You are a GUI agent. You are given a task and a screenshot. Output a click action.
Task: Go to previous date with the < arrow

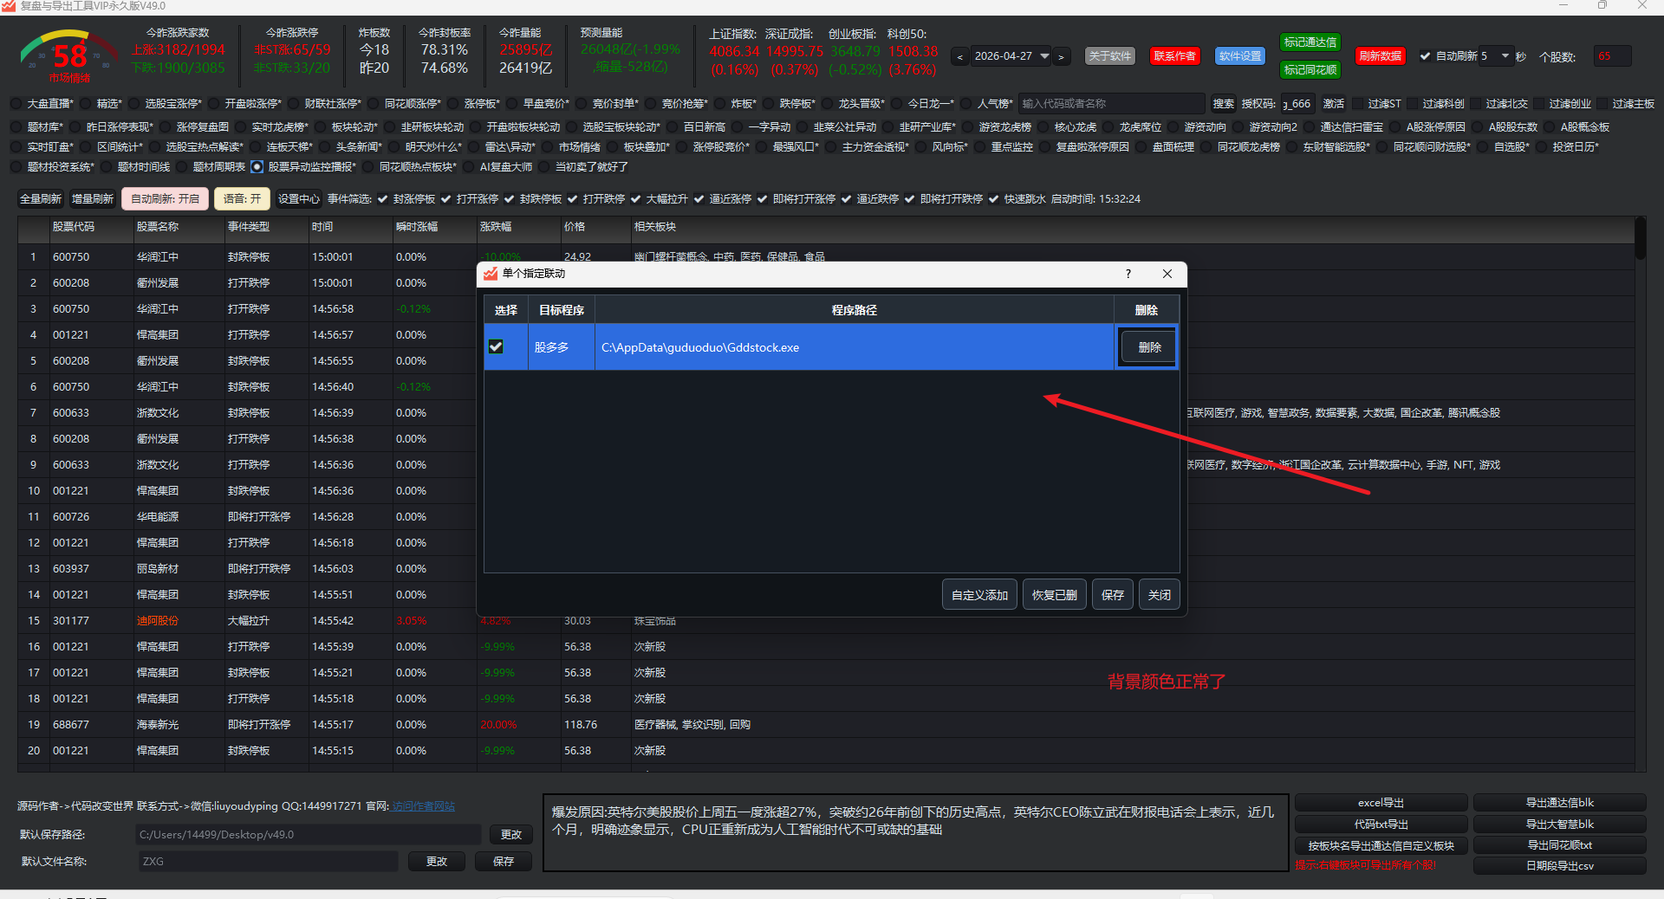click(x=959, y=57)
